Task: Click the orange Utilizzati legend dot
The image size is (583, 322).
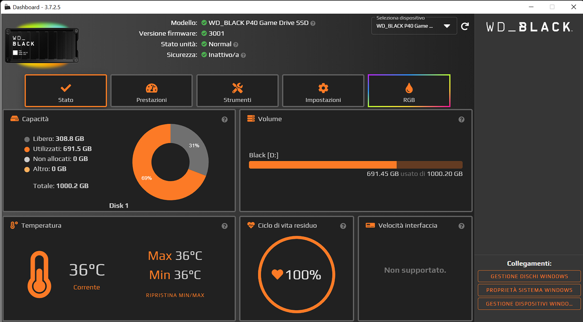Action: (x=27, y=149)
